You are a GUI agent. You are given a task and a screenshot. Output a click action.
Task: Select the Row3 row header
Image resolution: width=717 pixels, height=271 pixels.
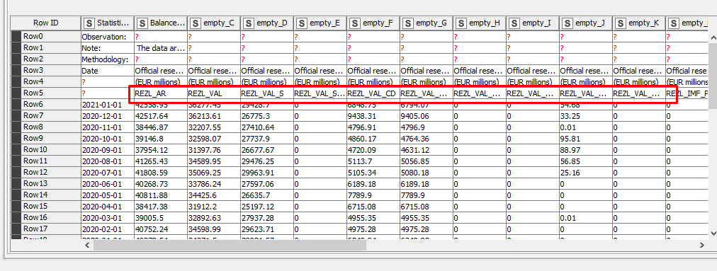[x=46, y=70]
